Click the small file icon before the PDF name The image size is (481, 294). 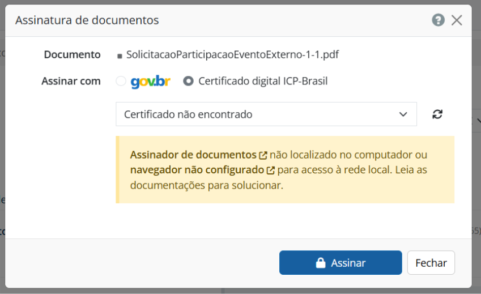(x=120, y=56)
